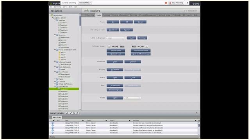This screenshot has width=250, height=140.
Task: Collapse the Switches folder
Action: (x=55, y=20)
